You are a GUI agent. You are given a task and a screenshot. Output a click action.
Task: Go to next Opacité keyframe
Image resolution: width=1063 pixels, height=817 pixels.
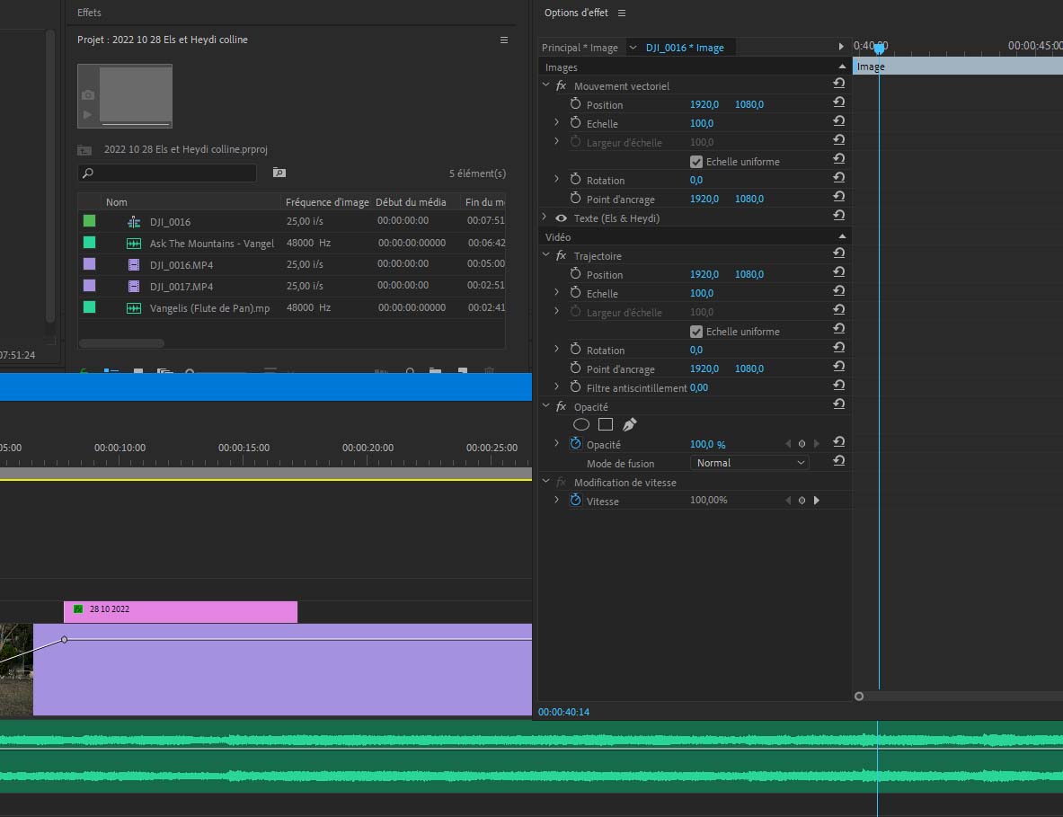click(816, 444)
